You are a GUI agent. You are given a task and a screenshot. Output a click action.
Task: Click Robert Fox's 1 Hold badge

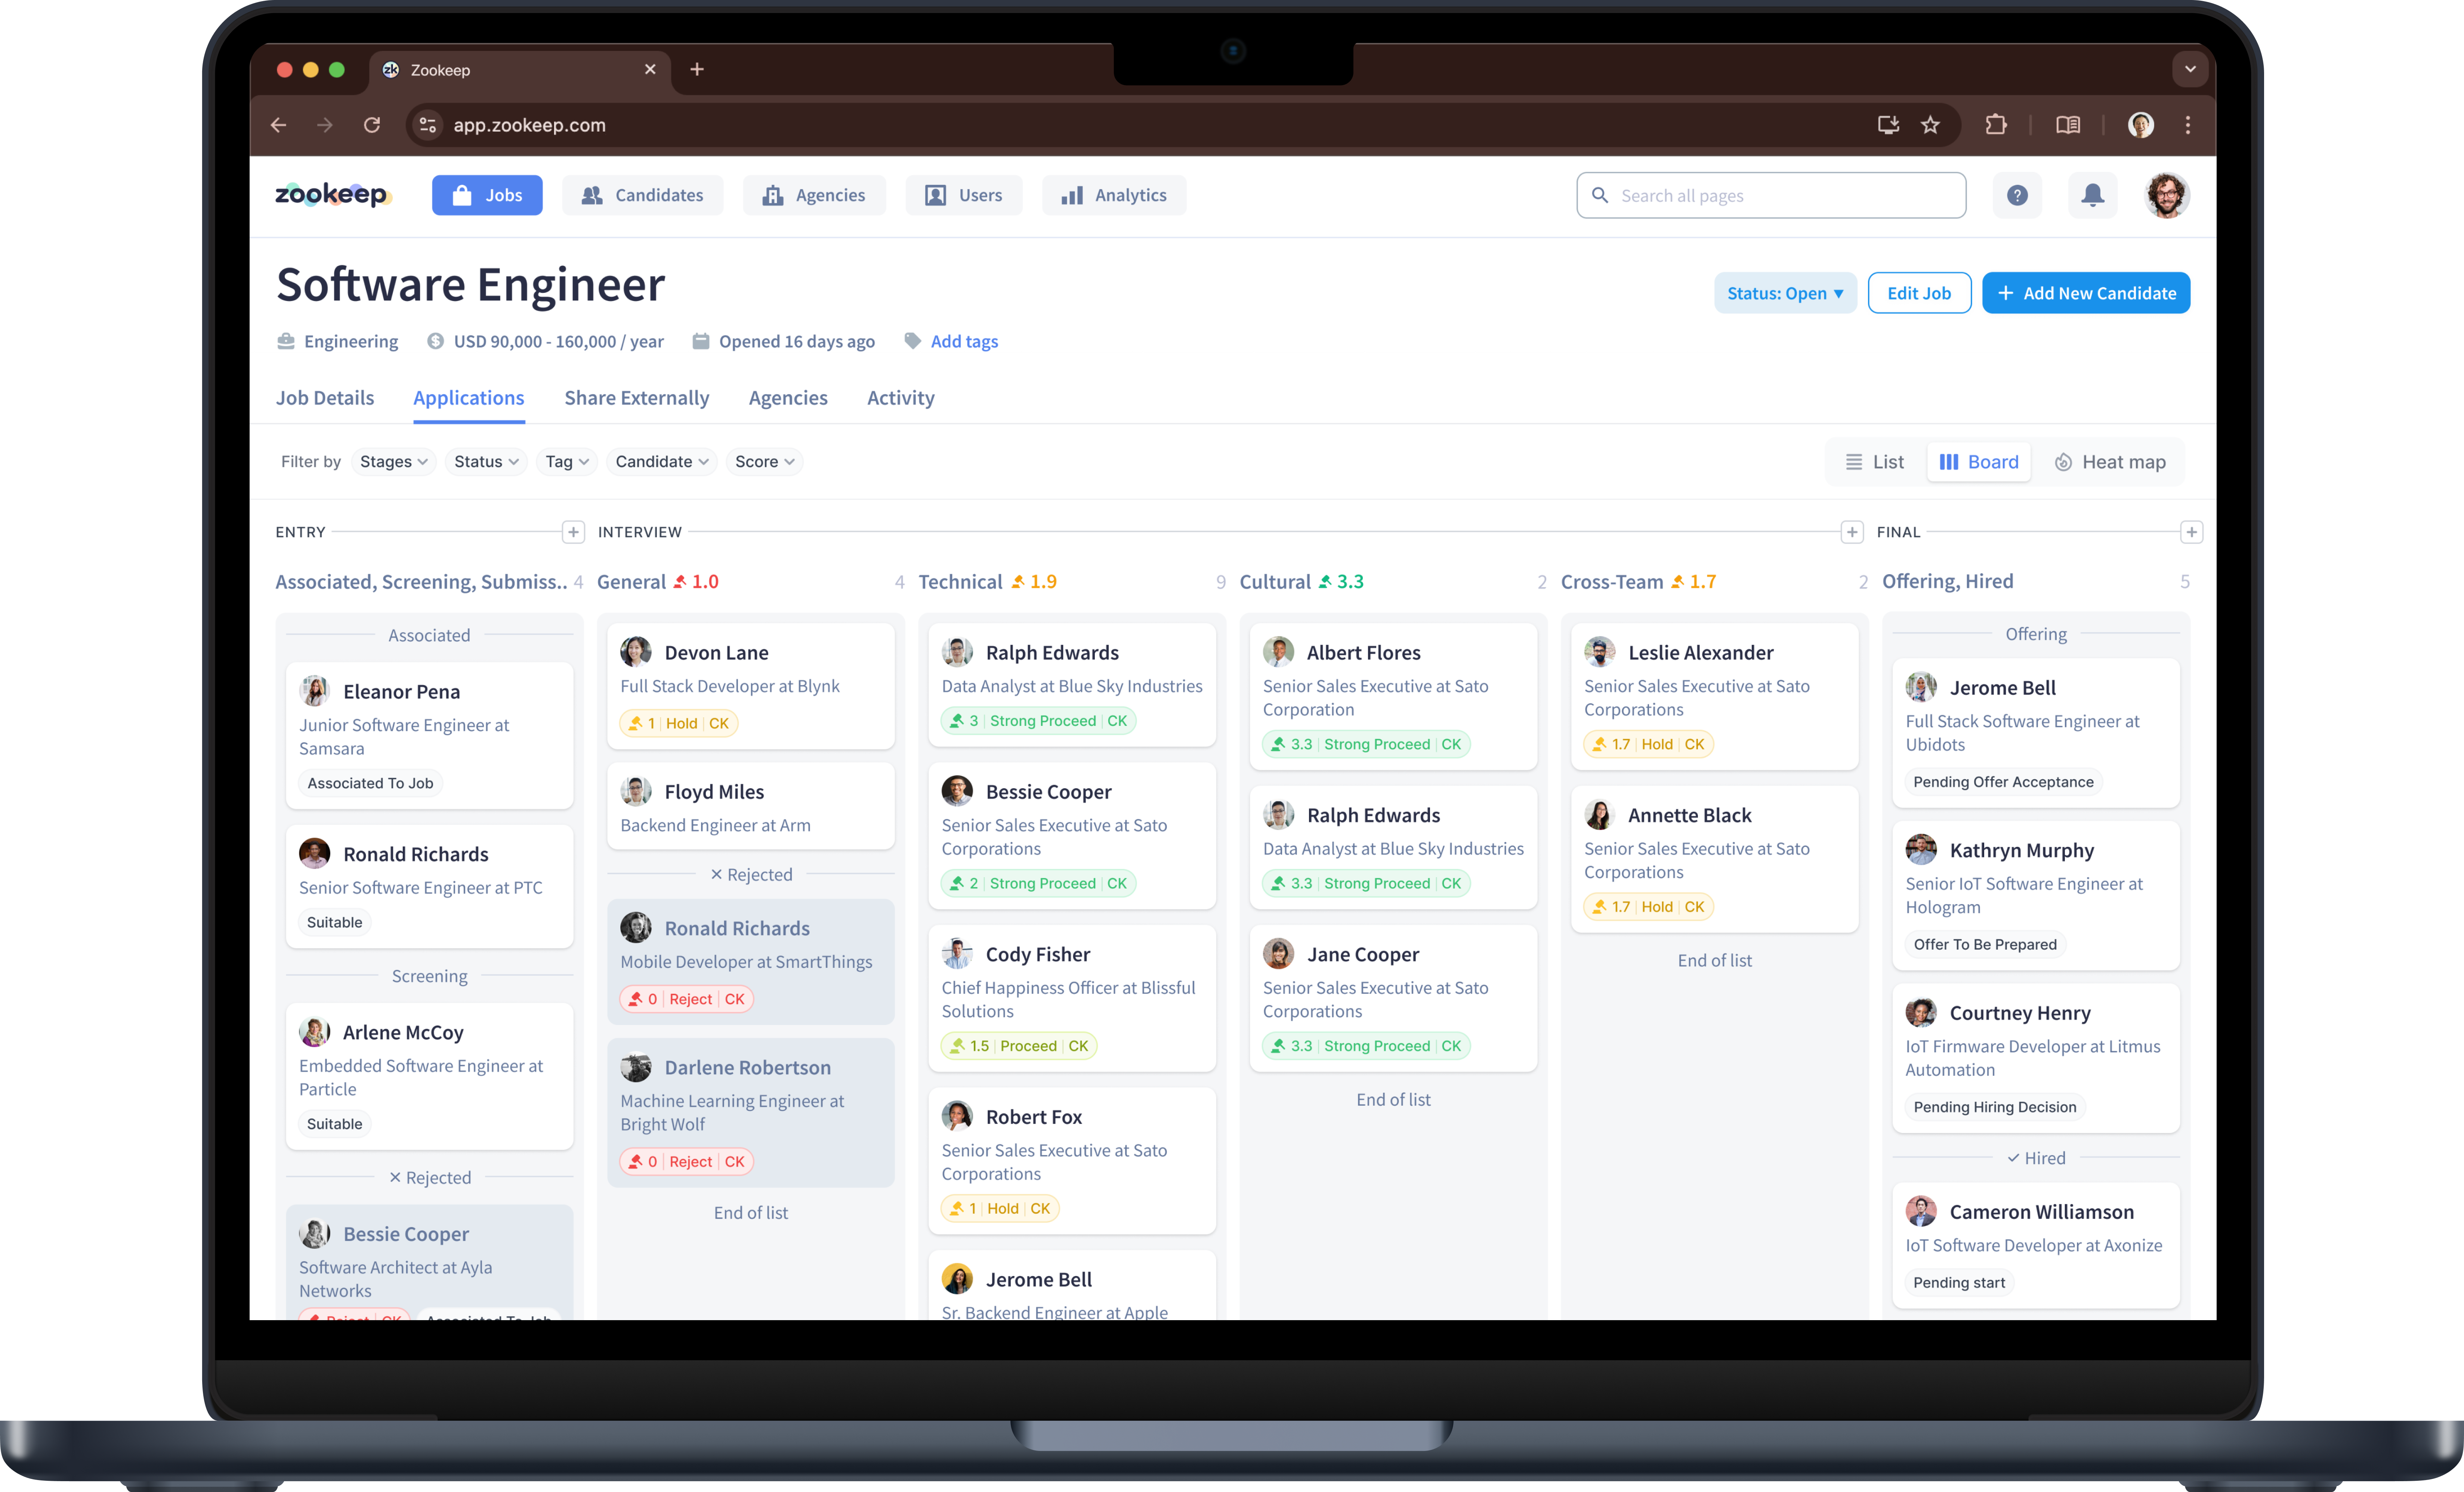point(1000,1208)
